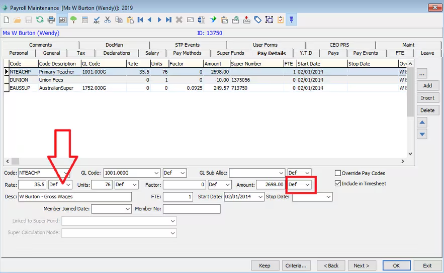Open the Super Funds tab

[x=230, y=53]
